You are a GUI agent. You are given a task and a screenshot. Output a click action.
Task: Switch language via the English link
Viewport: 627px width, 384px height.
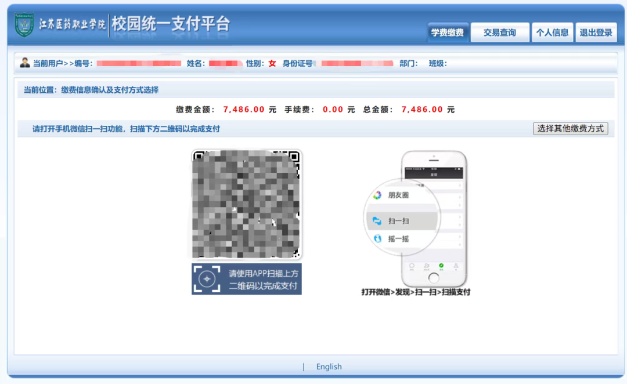(x=329, y=367)
